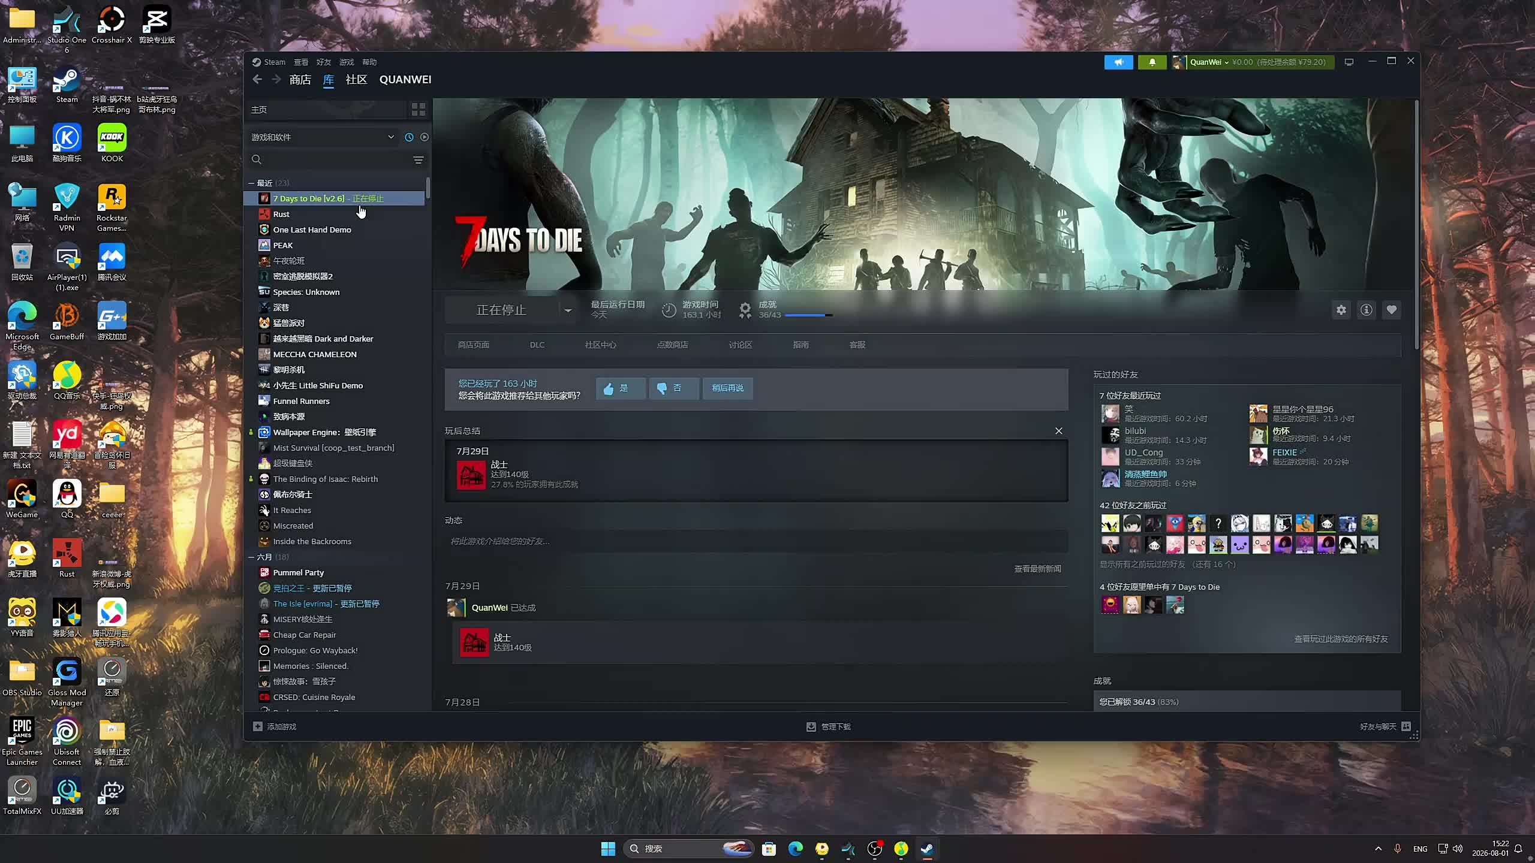Open Crosshair X desktop shortcut
This screenshot has width=1535, height=863.
[x=112, y=25]
